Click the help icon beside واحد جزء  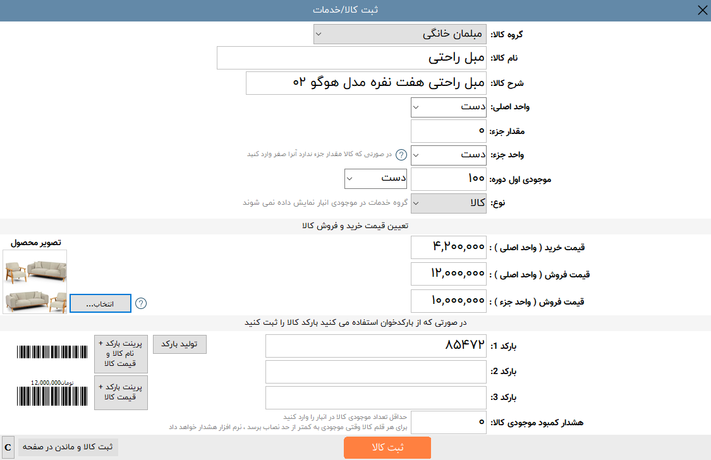[x=401, y=155]
